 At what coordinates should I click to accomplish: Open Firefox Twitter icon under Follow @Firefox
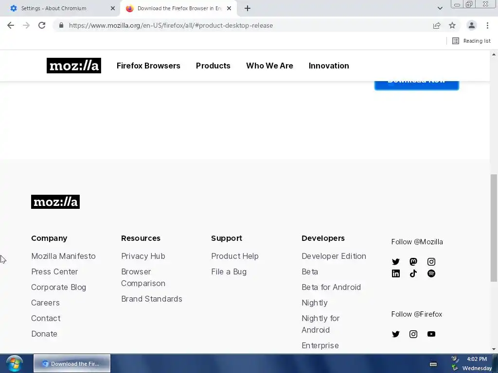tap(395, 334)
